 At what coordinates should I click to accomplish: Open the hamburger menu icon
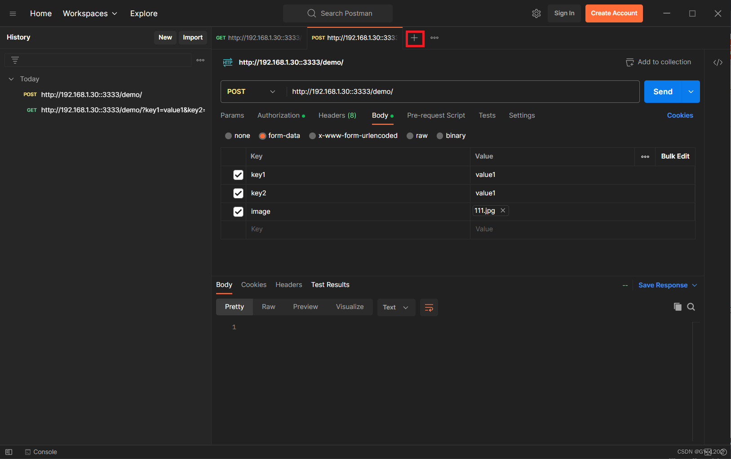pyautogui.click(x=13, y=13)
